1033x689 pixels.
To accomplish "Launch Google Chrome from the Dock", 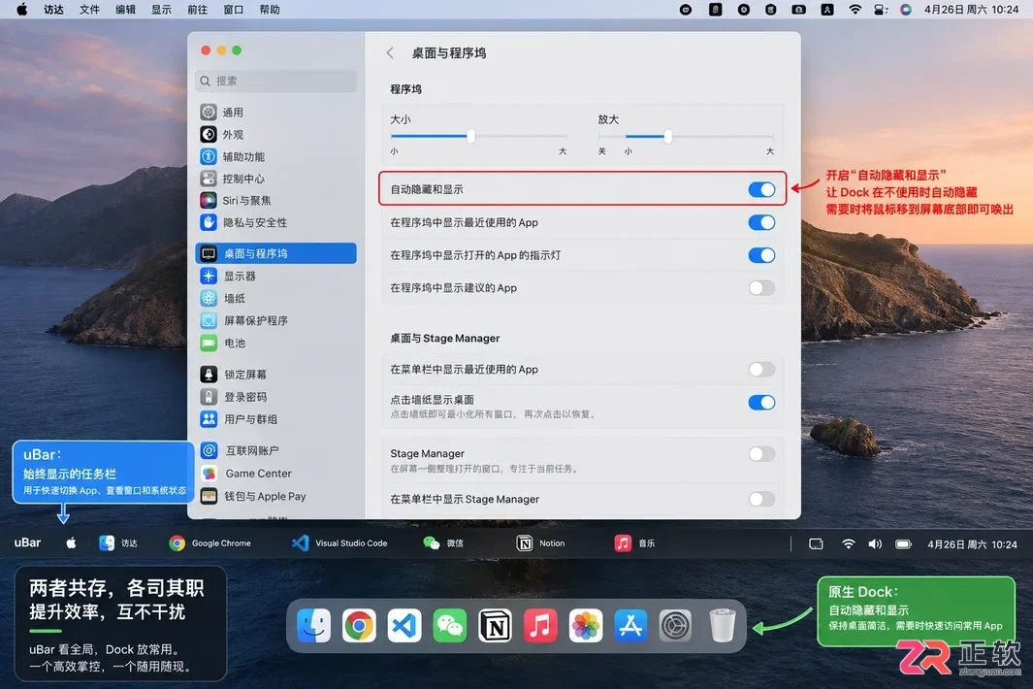I will pyautogui.click(x=359, y=625).
